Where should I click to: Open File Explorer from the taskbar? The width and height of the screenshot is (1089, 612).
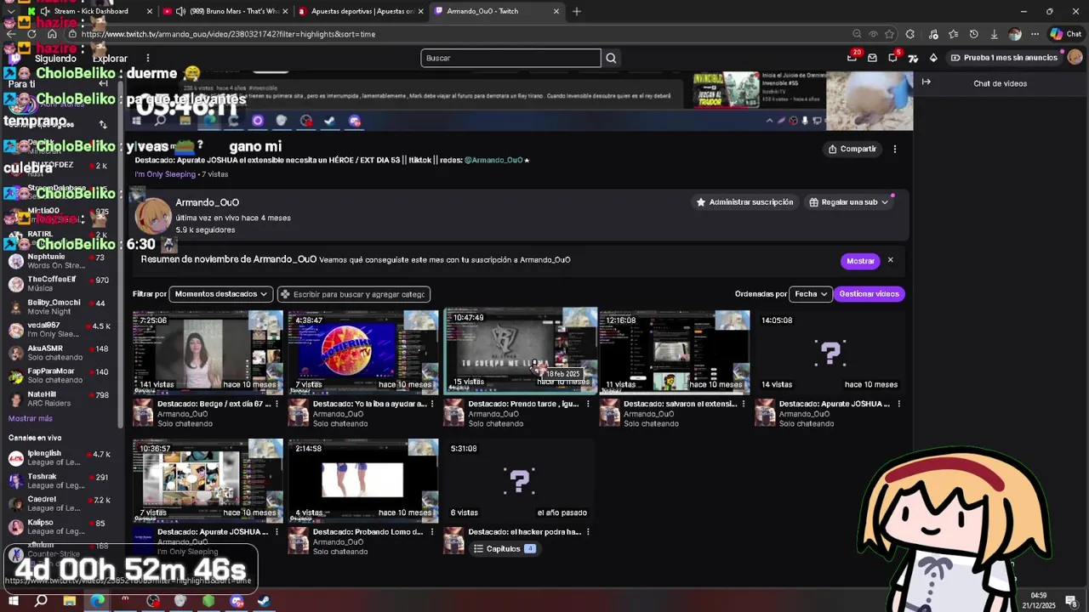[x=69, y=601]
